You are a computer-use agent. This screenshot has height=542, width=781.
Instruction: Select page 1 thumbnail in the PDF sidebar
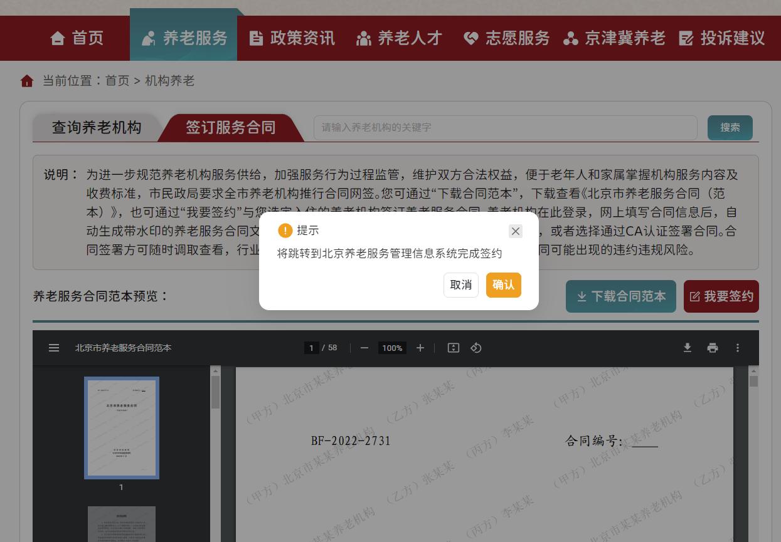click(121, 428)
